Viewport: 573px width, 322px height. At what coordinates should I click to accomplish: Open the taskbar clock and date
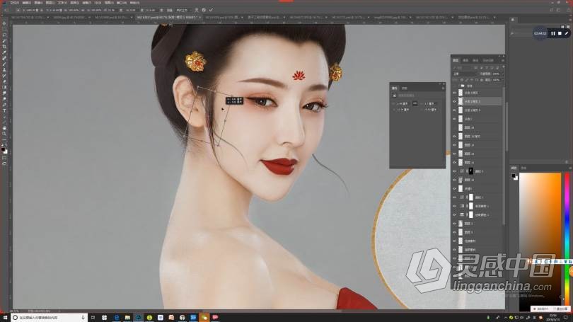[x=555, y=318]
